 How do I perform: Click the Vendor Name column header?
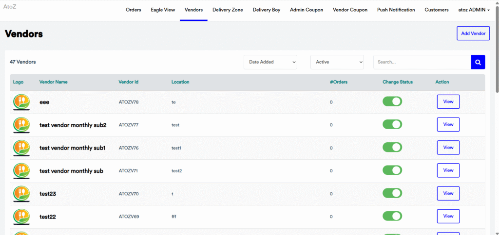[54, 82]
